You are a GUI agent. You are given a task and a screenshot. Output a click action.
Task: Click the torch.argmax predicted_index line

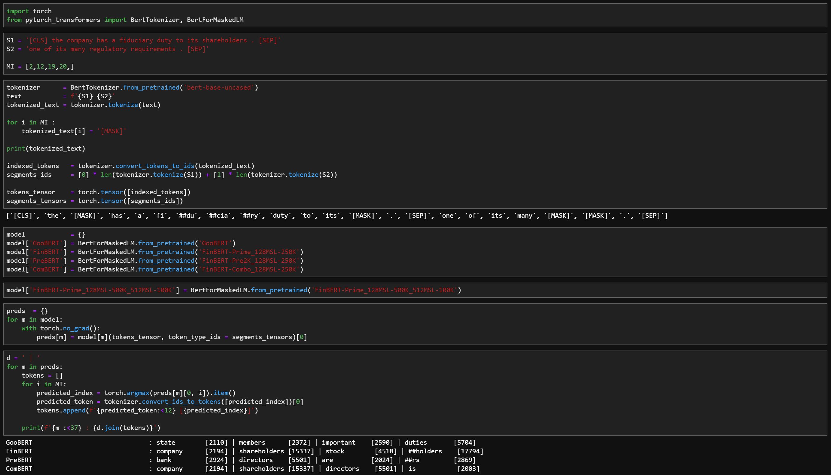pos(136,393)
